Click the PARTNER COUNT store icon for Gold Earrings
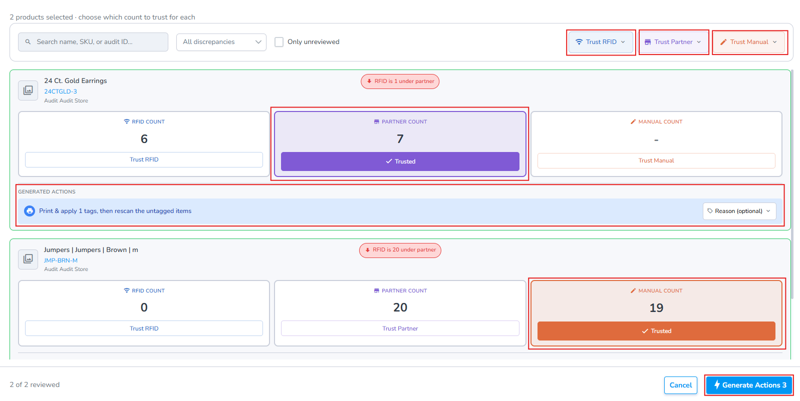800x401 pixels. click(x=377, y=121)
